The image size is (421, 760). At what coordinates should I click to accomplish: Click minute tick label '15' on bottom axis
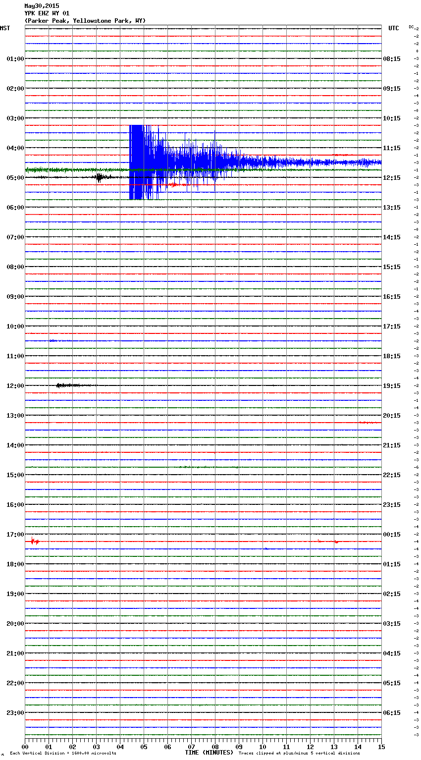point(381,747)
